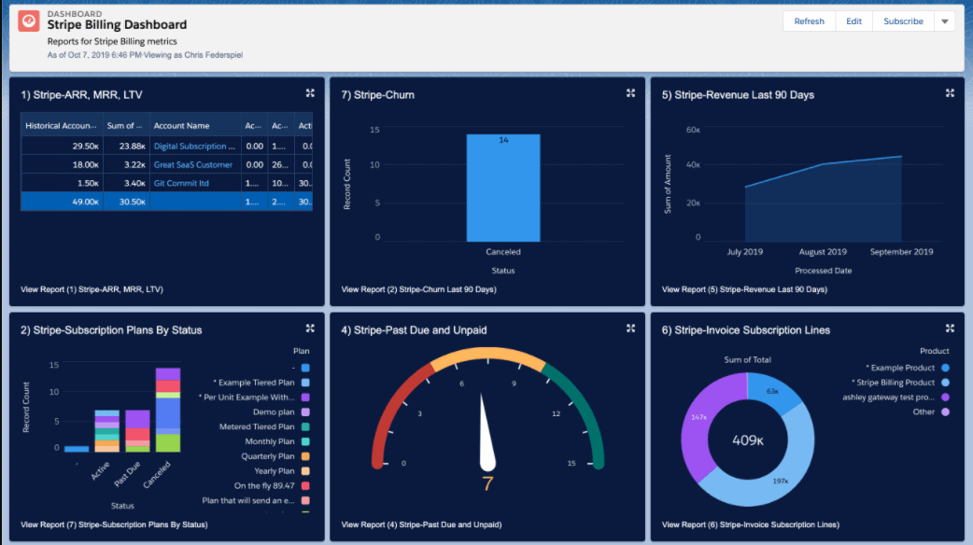Open the Digital Subscription account link
This screenshot has width=973, height=545.
click(x=194, y=147)
